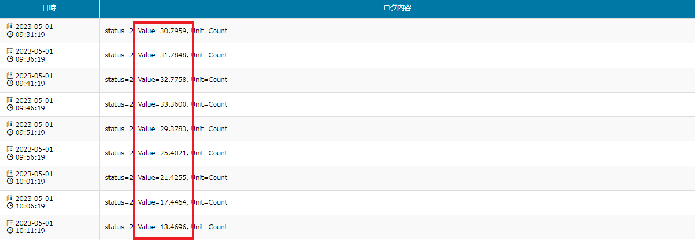The image size is (696, 240).
Task: Click the clock icon beside 09:46:19
Action: coord(10,108)
